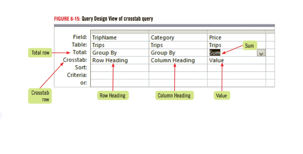Select the Row Heading crosstab cell
The image size is (303, 154).
[120, 60]
